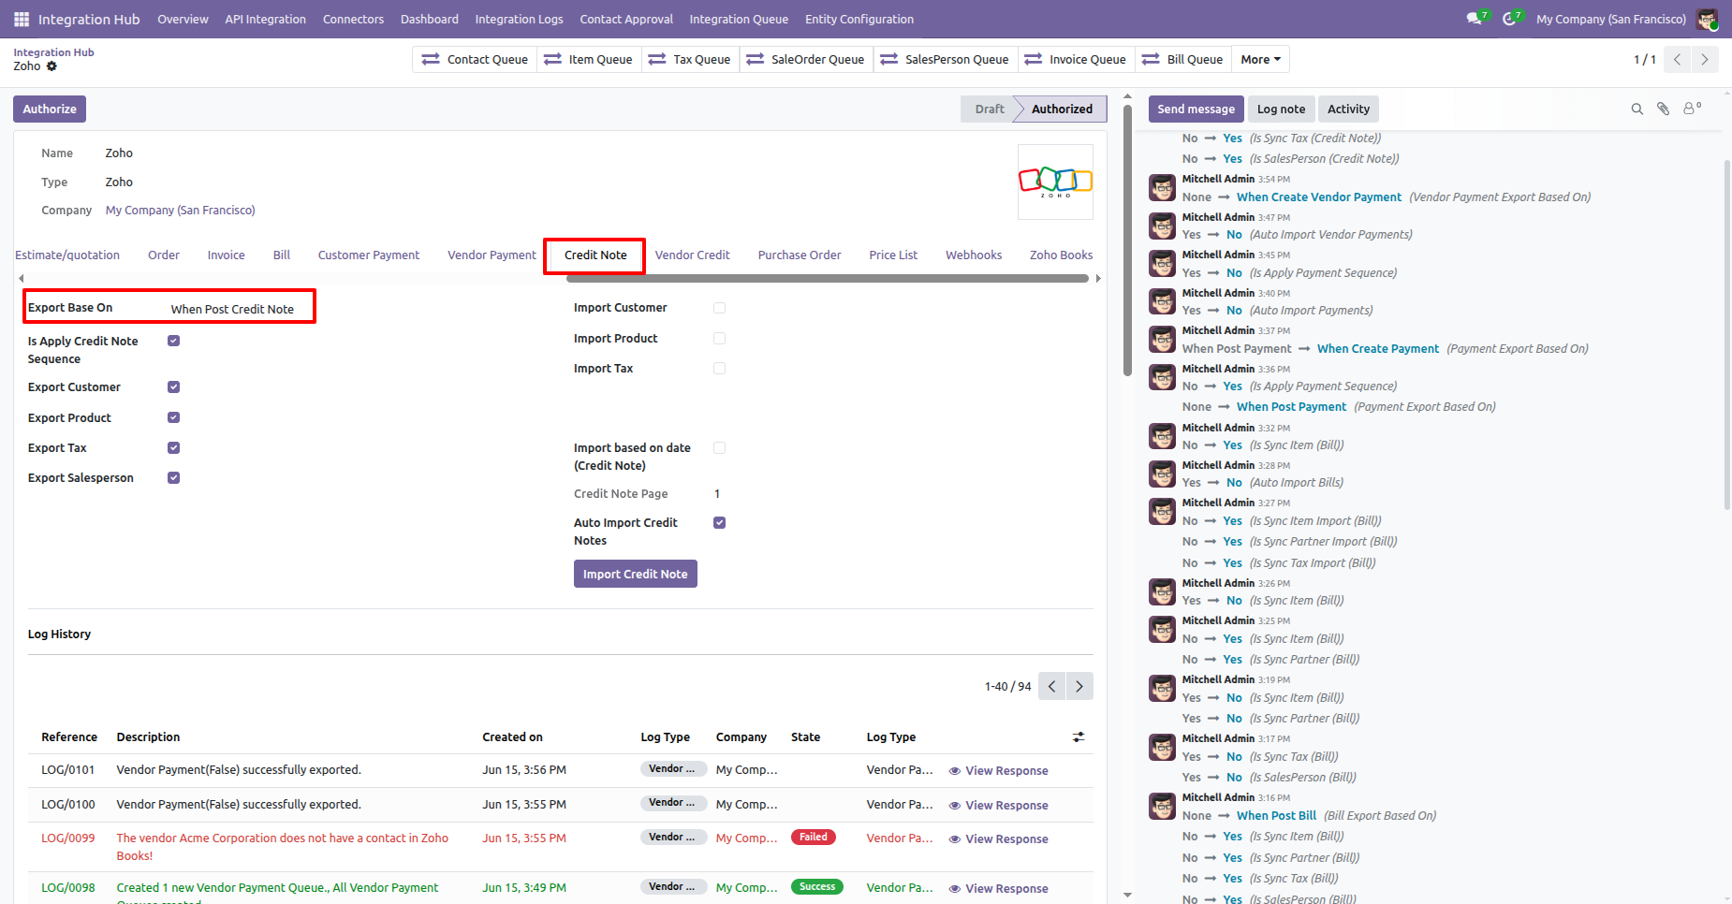Click the Log note button
The height and width of the screenshot is (904, 1732).
(1281, 109)
